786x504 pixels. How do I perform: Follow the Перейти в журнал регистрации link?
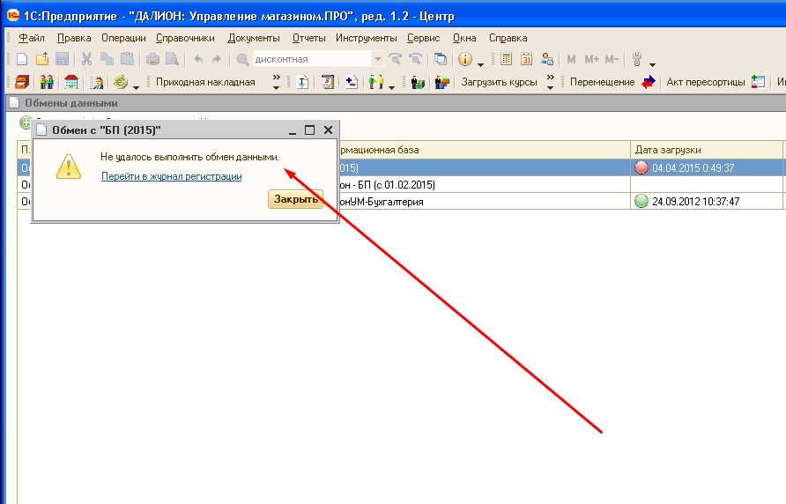(171, 176)
